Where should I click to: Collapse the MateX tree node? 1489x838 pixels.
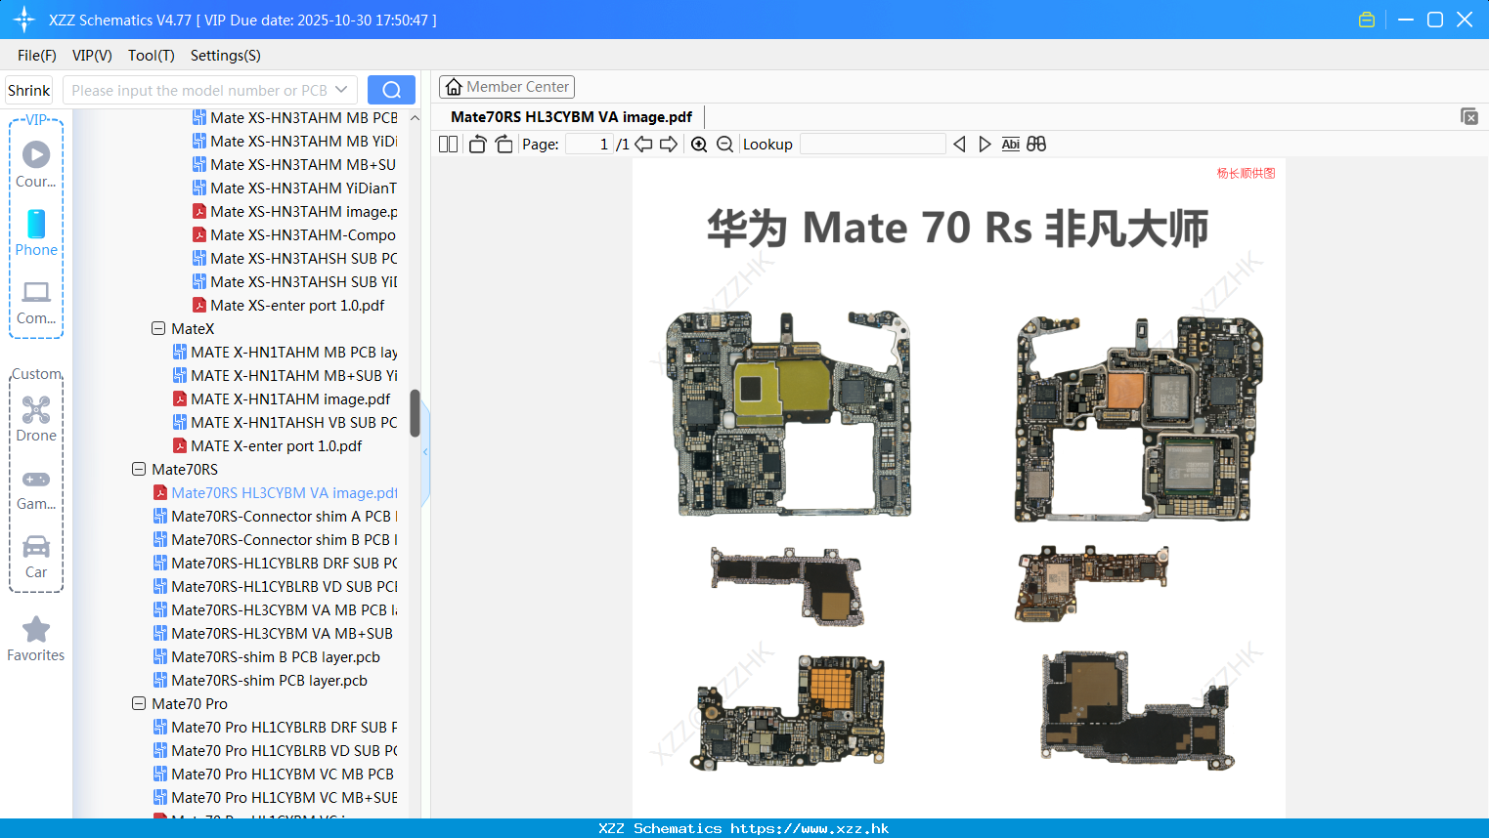coord(158,329)
